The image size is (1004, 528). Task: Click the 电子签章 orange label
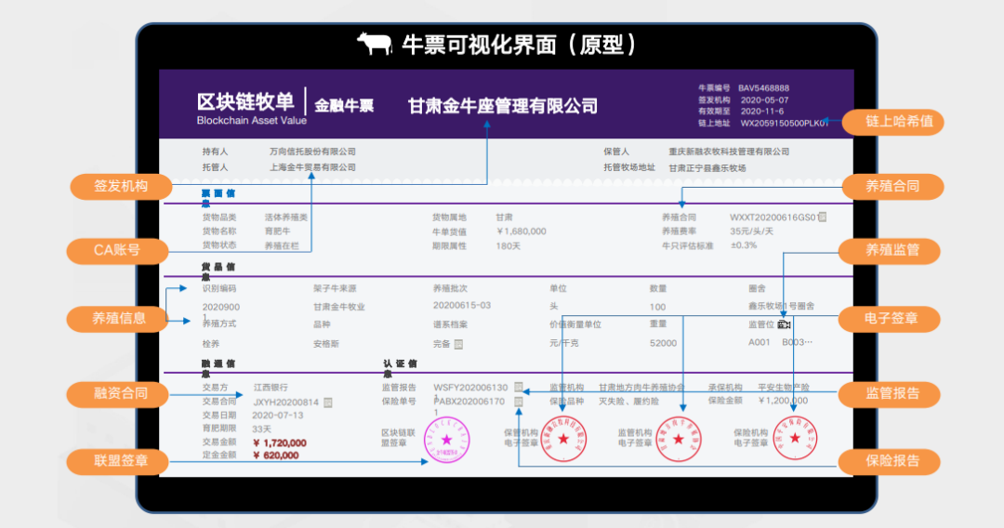coord(890,318)
